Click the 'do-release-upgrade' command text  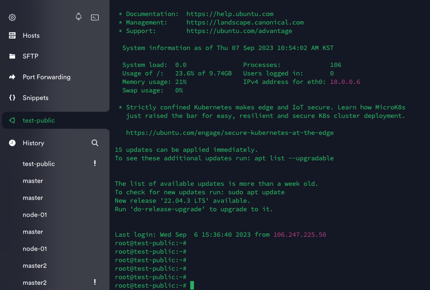(168, 209)
